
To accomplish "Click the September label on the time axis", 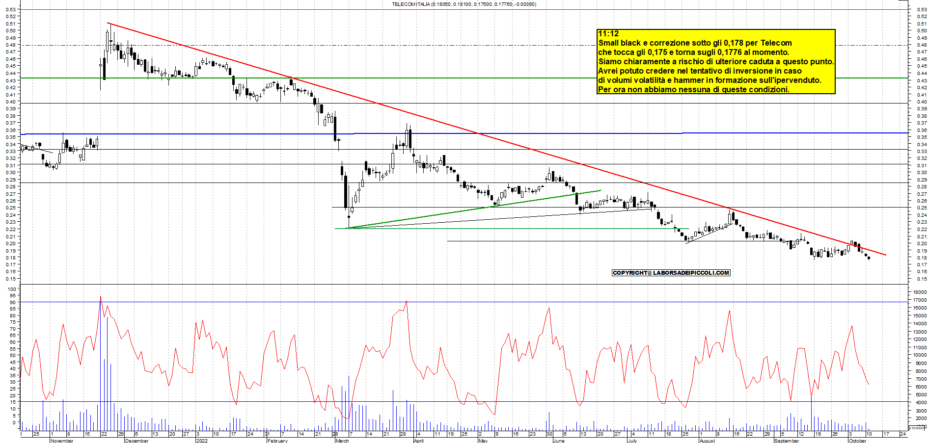I will pyautogui.click(x=787, y=441).
